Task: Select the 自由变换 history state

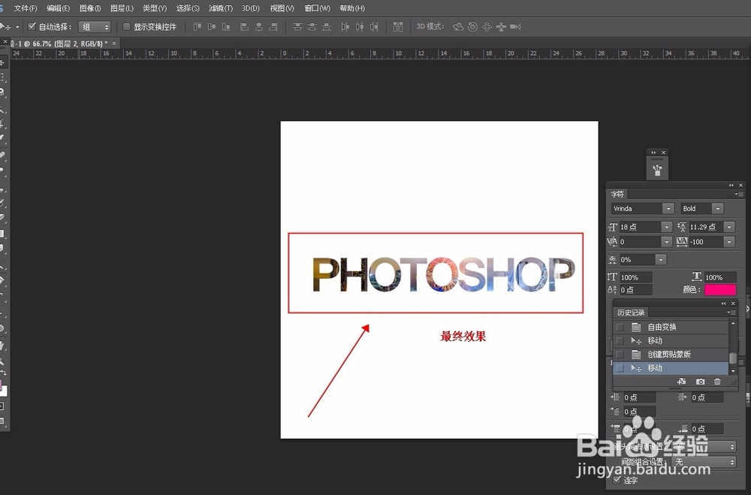Action: pyautogui.click(x=671, y=327)
